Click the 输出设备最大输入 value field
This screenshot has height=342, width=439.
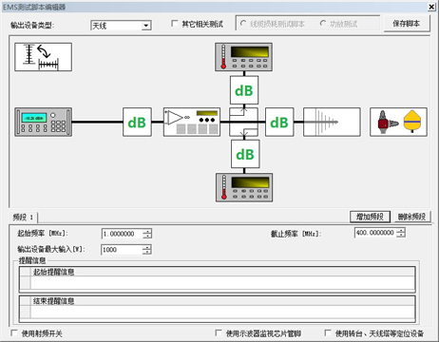click(122, 250)
